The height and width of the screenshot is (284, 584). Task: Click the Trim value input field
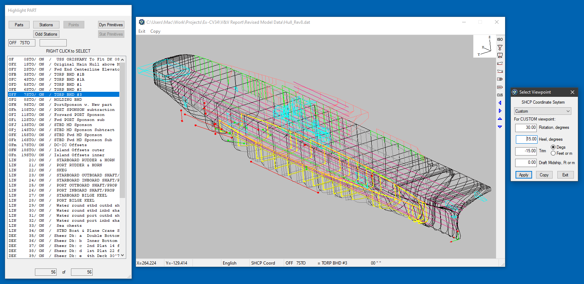click(526, 151)
